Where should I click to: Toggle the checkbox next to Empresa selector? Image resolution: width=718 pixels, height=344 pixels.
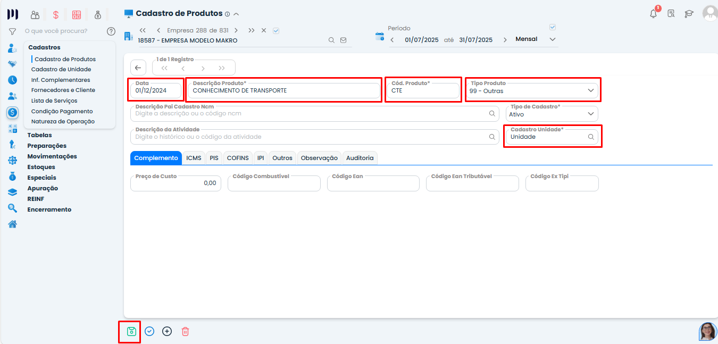point(276,30)
